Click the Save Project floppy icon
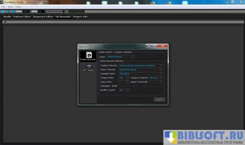 coord(13,11)
